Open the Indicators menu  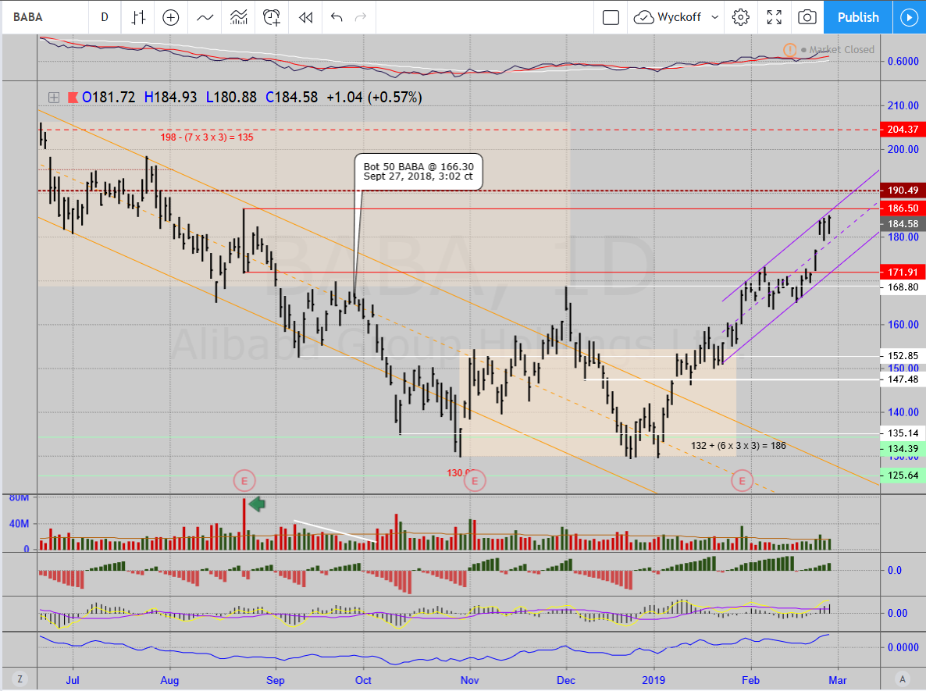coord(205,17)
